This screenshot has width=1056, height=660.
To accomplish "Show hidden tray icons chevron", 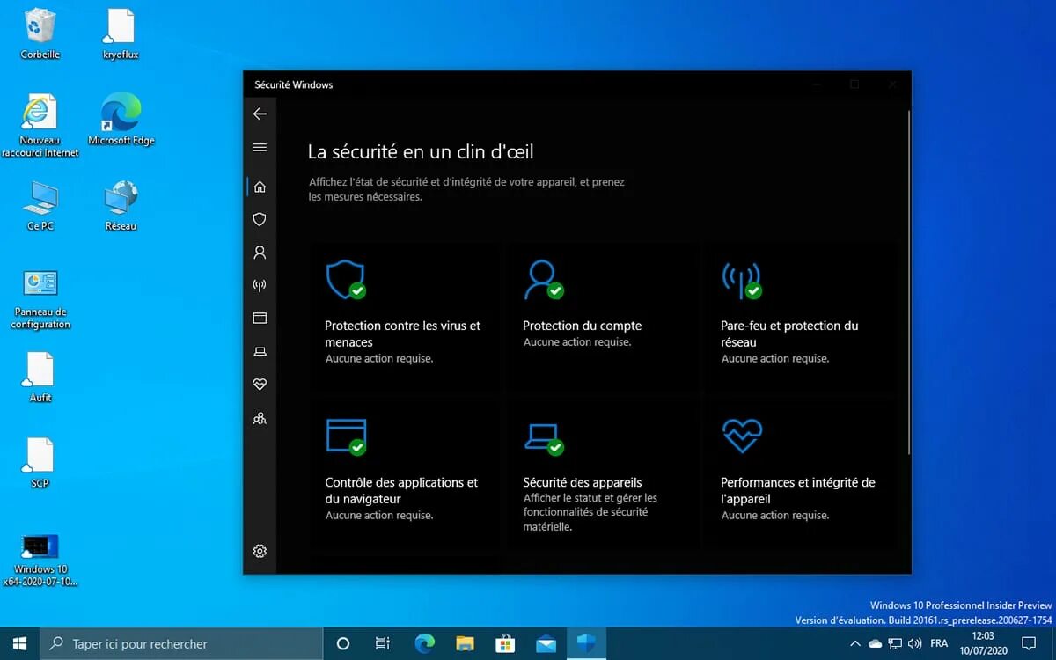I will [855, 643].
